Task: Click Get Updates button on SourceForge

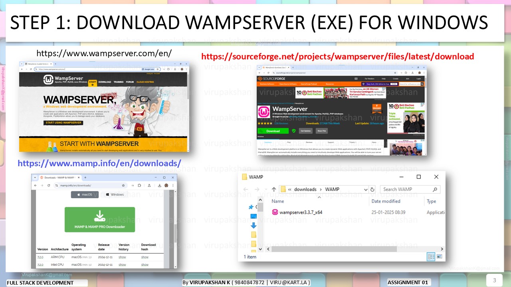Action: pyautogui.click(x=306, y=131)
